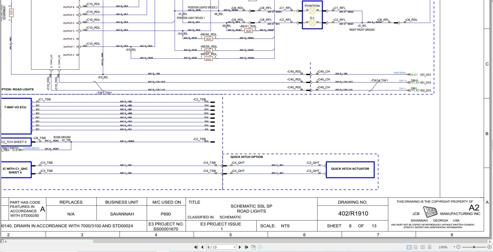The image size is (493, 252).
Task: Toggle single page view mode
Action: click(x=409, y=247)
